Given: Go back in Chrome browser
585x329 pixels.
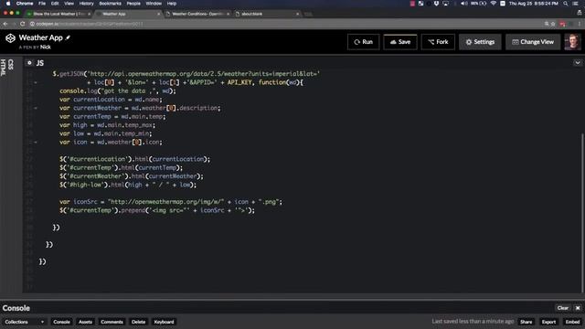Looking at the screenshot, I should point(5,24).
